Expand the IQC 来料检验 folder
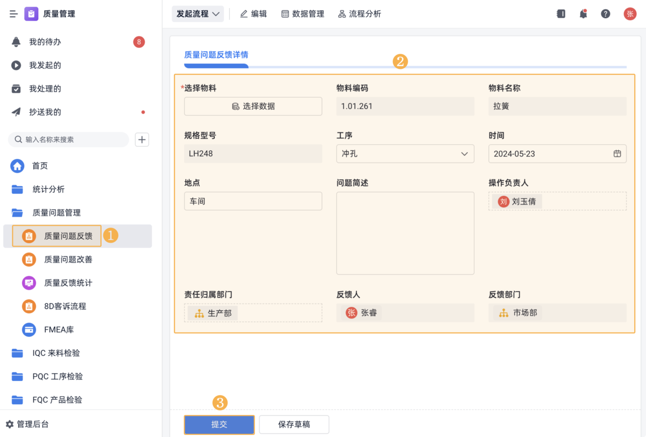646x437 pixels. pyautogui.click(x=56, y=353)
